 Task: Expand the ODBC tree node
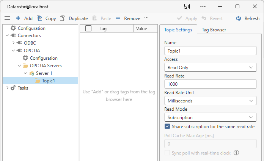pos(14,43)
